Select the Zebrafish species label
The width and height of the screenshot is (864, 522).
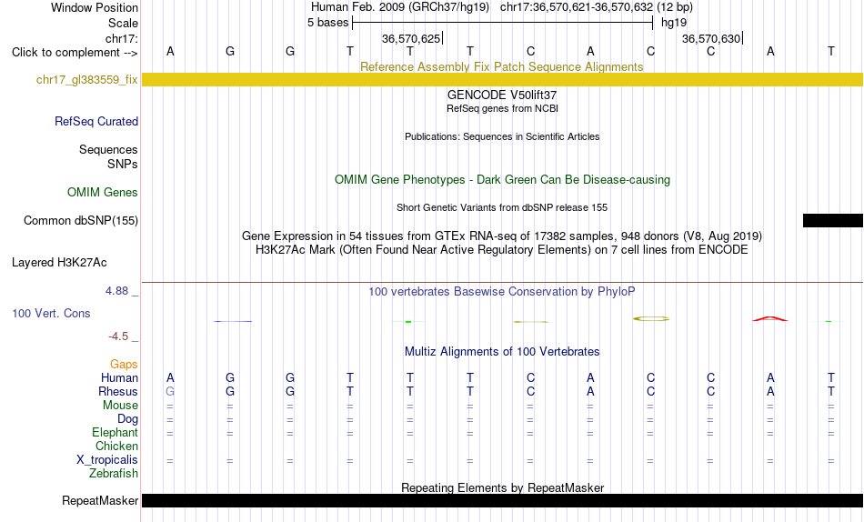point(114,474)
